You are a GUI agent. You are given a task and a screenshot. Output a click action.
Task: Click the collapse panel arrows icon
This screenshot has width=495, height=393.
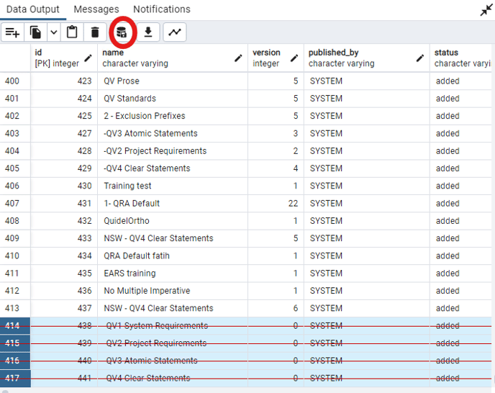tap(486, 10)
